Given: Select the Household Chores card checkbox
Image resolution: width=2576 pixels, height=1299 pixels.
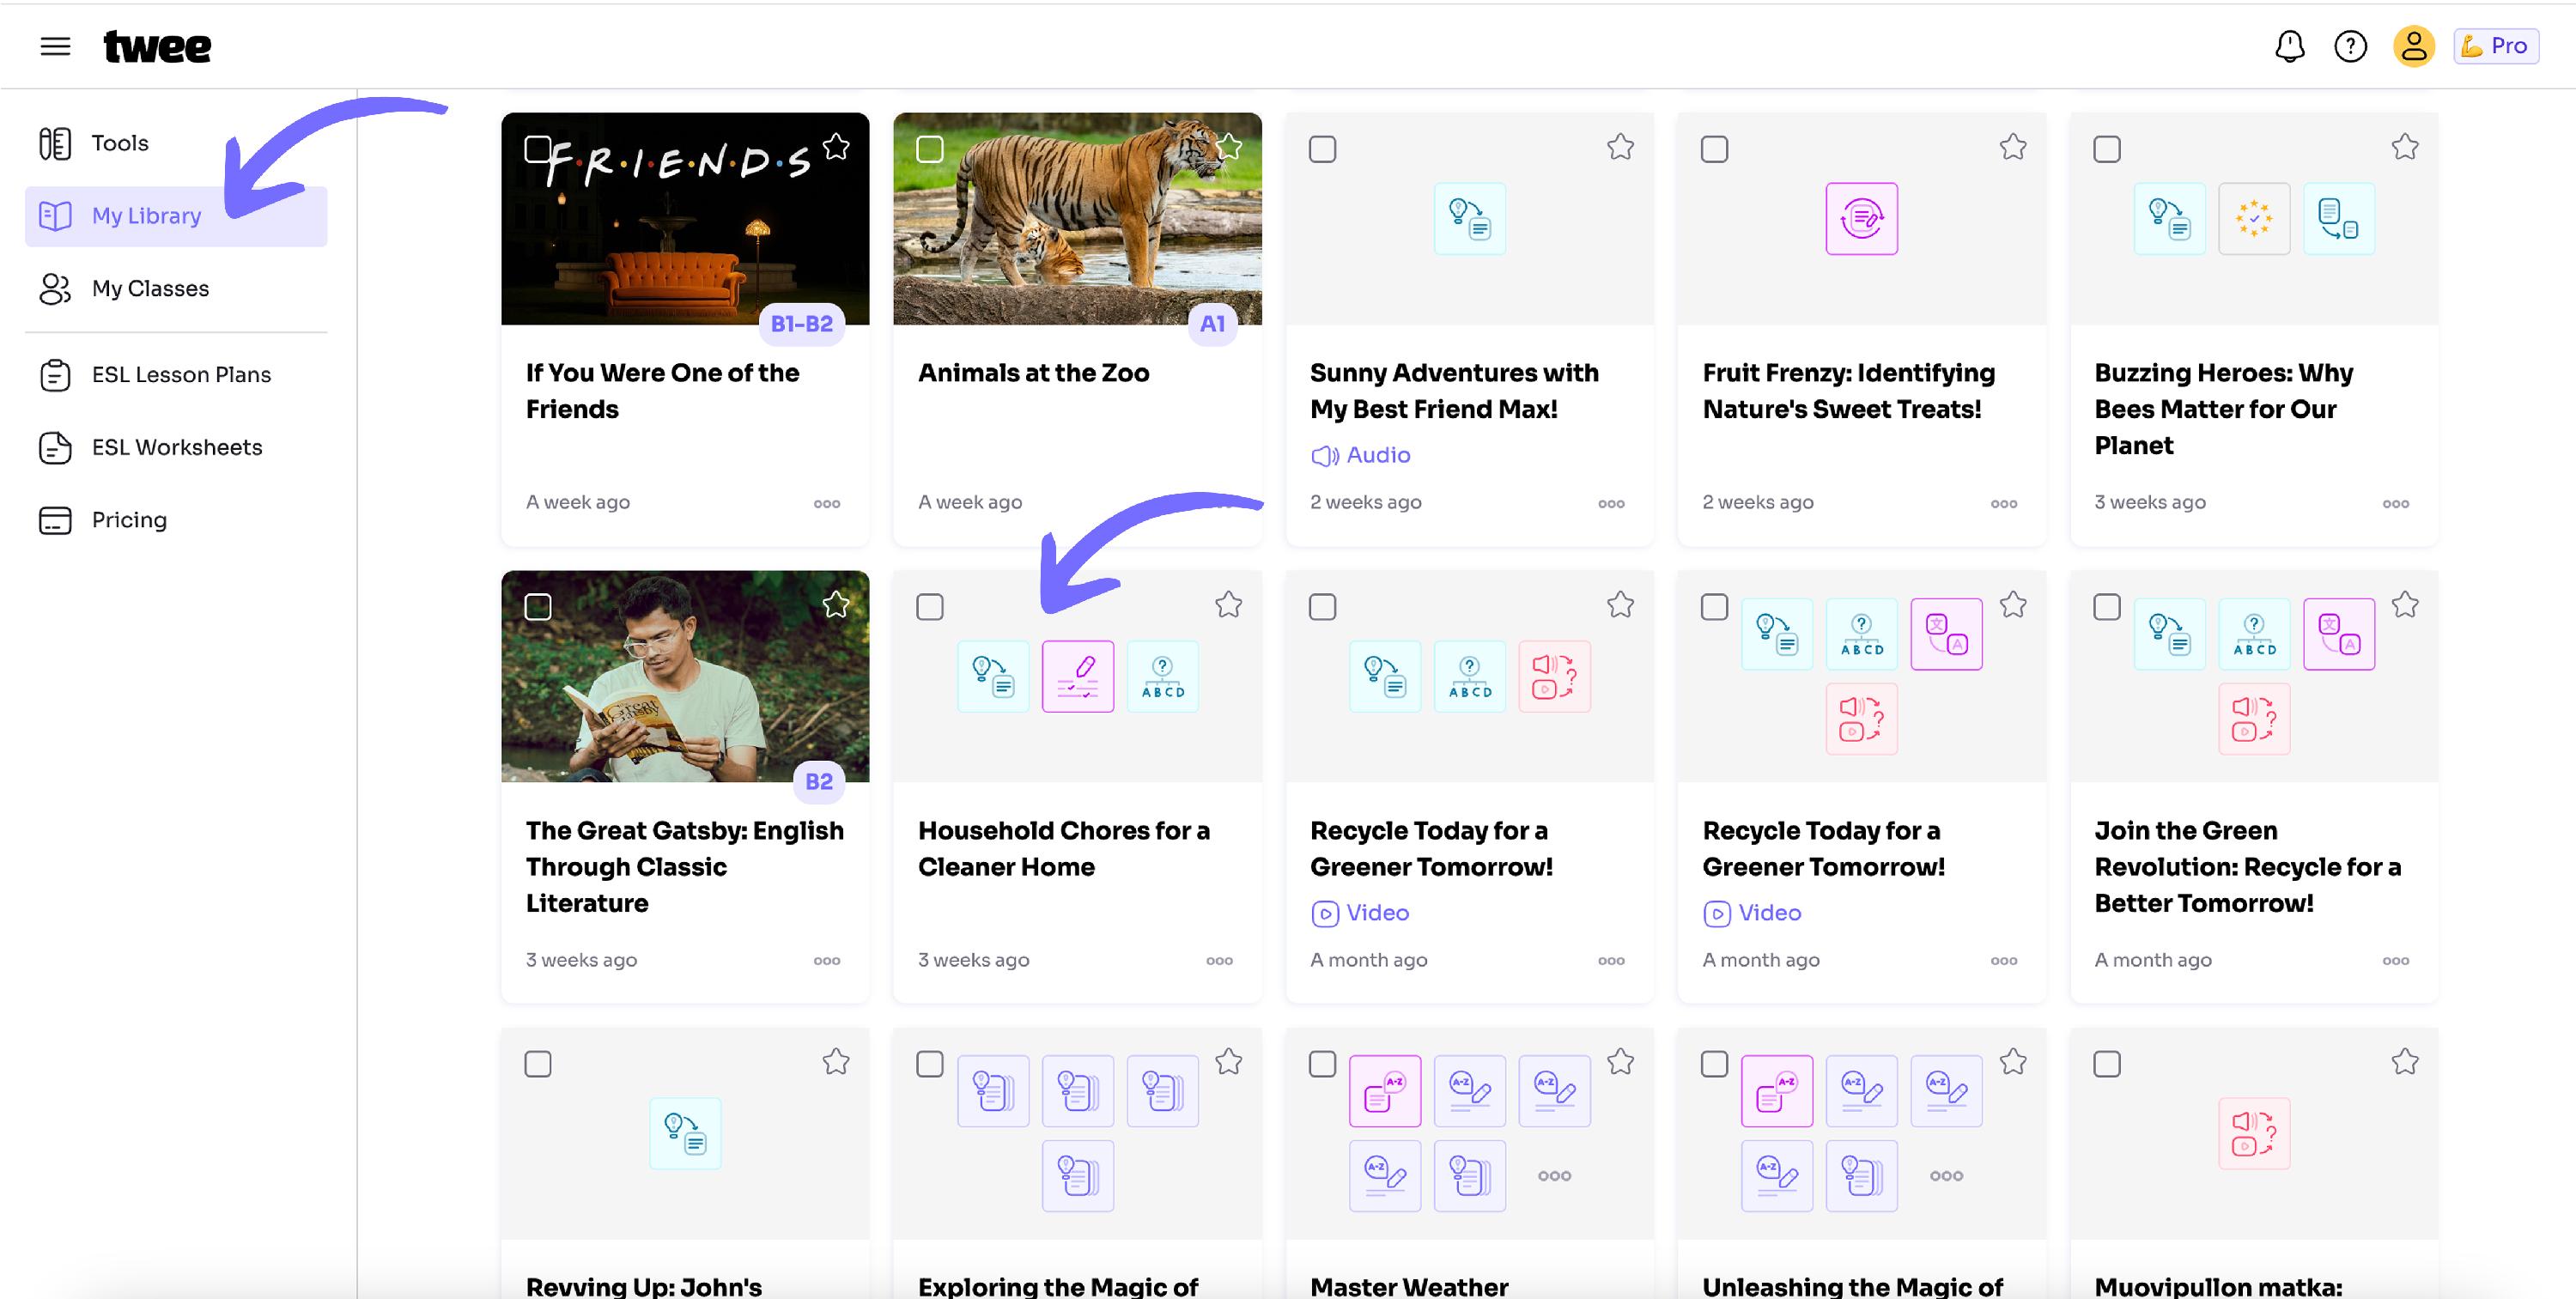Looking at the screenshot, I should coord(930,607).
